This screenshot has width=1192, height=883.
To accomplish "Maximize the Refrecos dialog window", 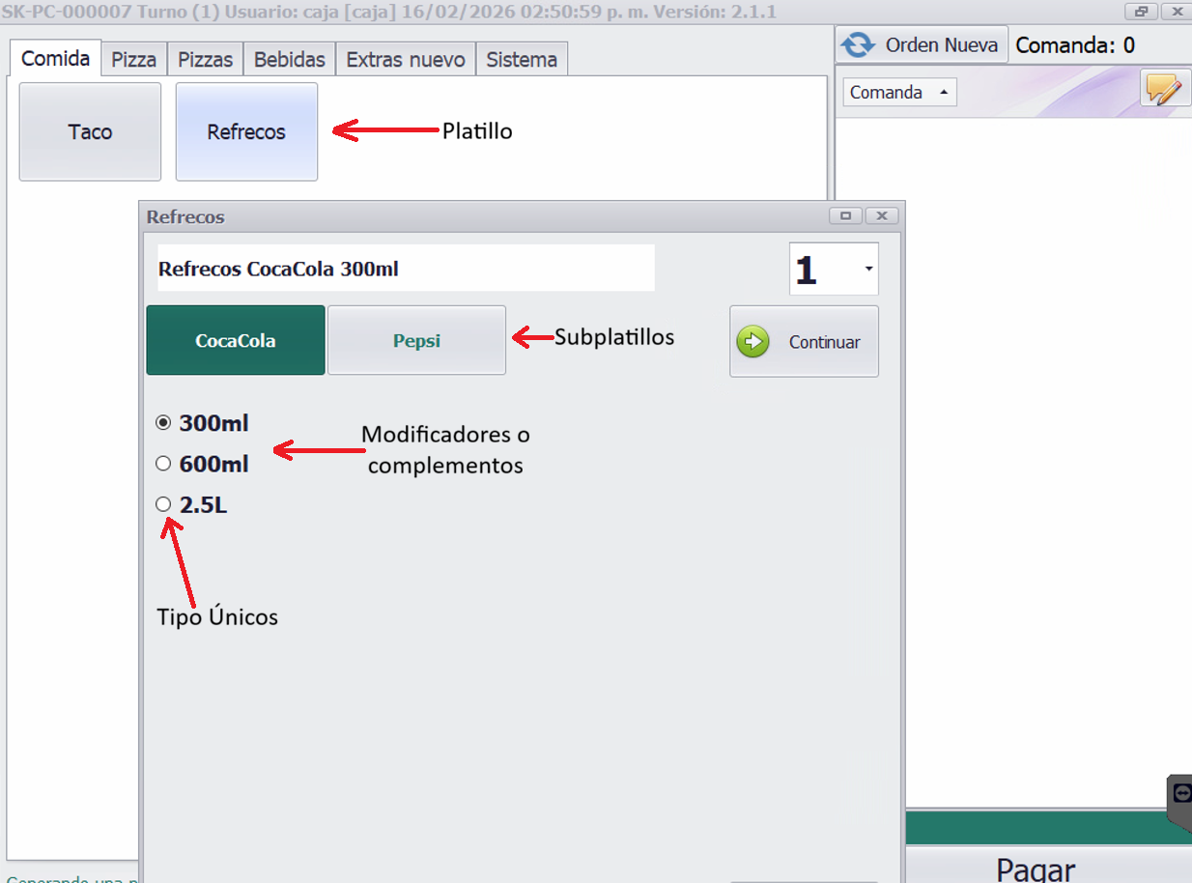I will click(x=845, y=216).
